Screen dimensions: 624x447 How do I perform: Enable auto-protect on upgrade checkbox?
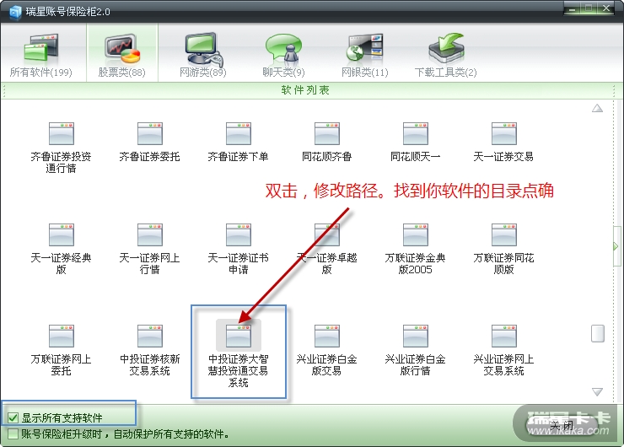13,434
